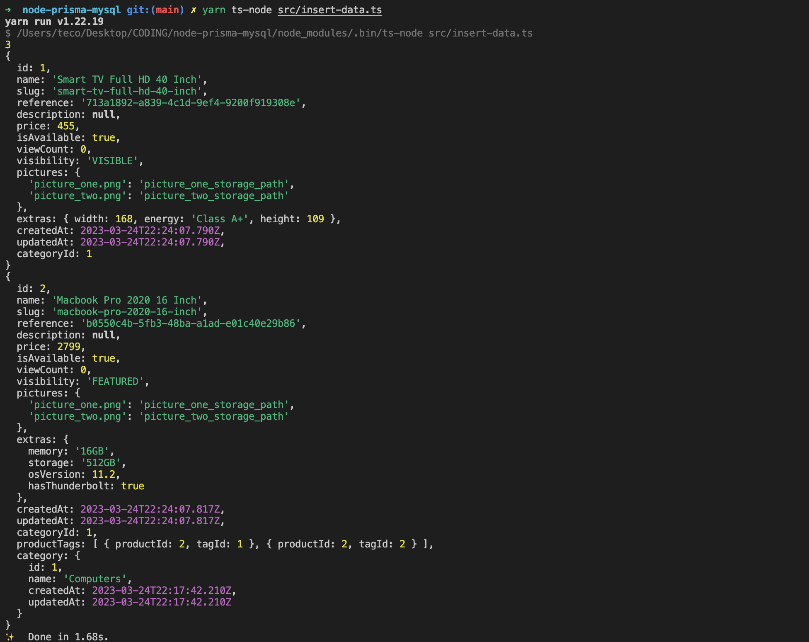Image resolution: width=809 pixels, height=642 pixels.
Task: Click the 'VISIBLE' visibility value
Action: pos(112,161)
